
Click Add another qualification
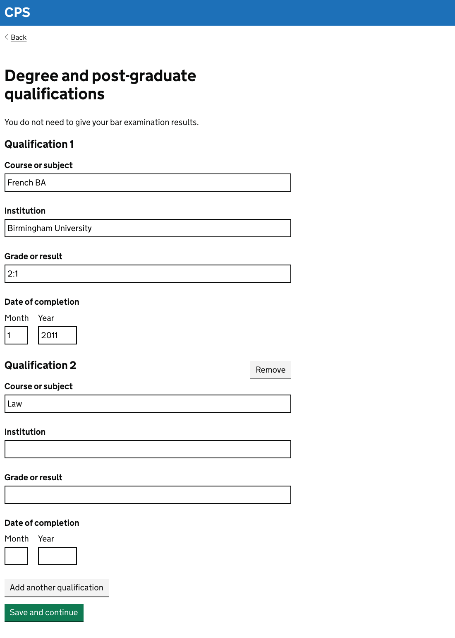point(56,588)
